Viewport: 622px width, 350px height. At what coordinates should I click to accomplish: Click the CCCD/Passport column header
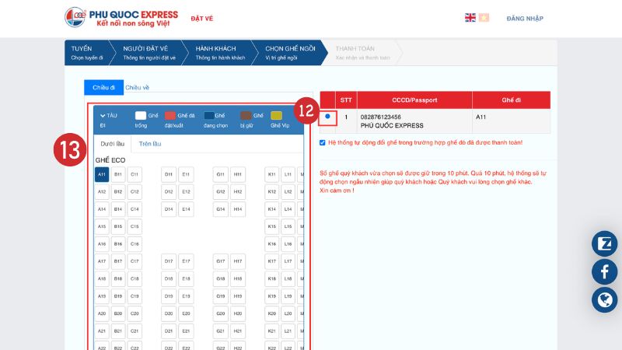click(x=414, y=100)
